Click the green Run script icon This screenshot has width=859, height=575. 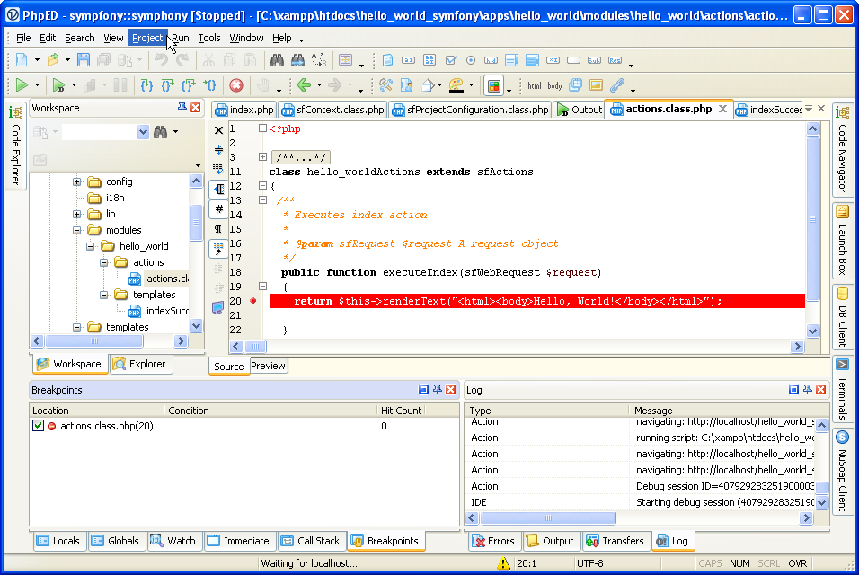(21, 85)
